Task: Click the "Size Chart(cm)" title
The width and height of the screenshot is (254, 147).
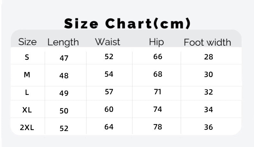Action: point(127,23)
